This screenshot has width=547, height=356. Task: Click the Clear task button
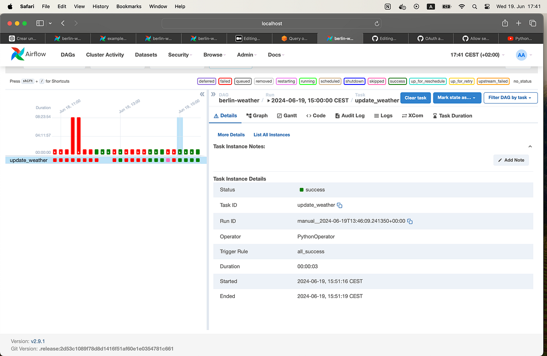pyautogui.click(x=415, y=98)
